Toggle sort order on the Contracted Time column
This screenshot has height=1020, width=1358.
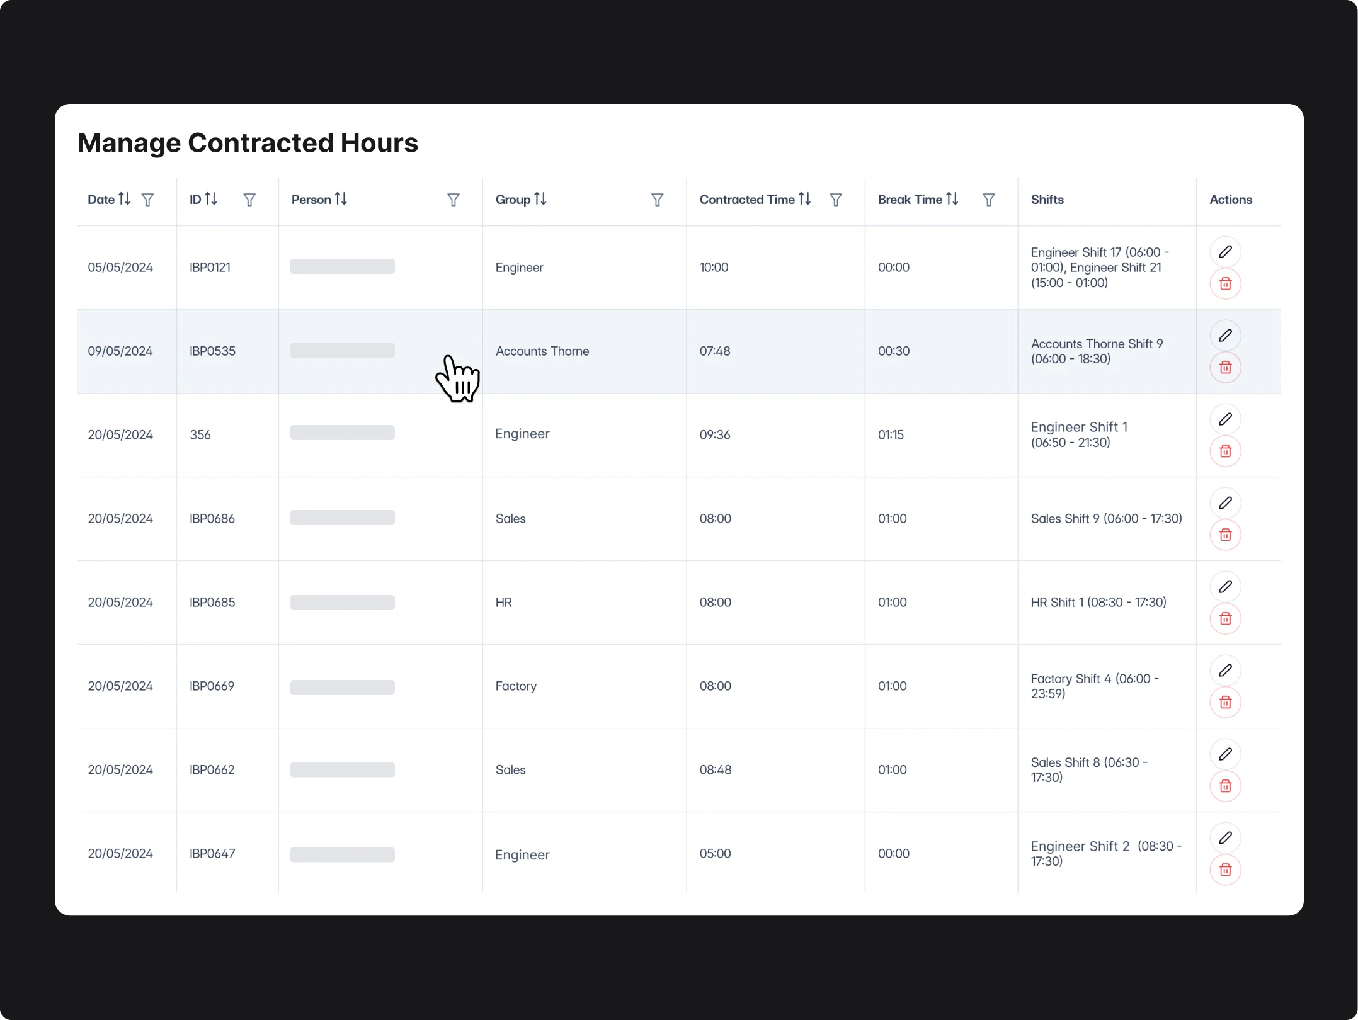pos(804,199)
